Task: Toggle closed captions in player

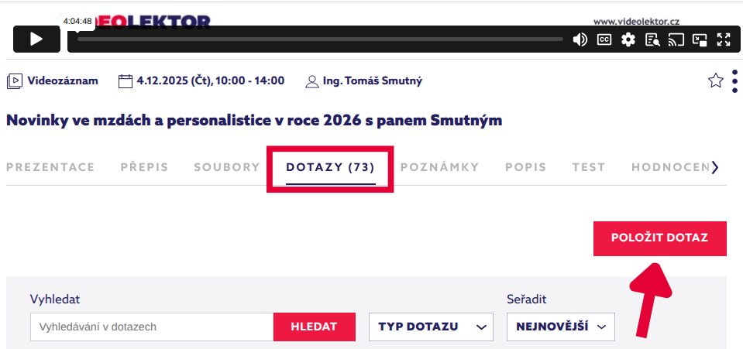Action: 604,39
